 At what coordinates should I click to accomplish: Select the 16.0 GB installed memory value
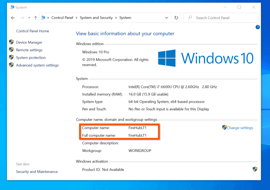[x=148, y=94]
